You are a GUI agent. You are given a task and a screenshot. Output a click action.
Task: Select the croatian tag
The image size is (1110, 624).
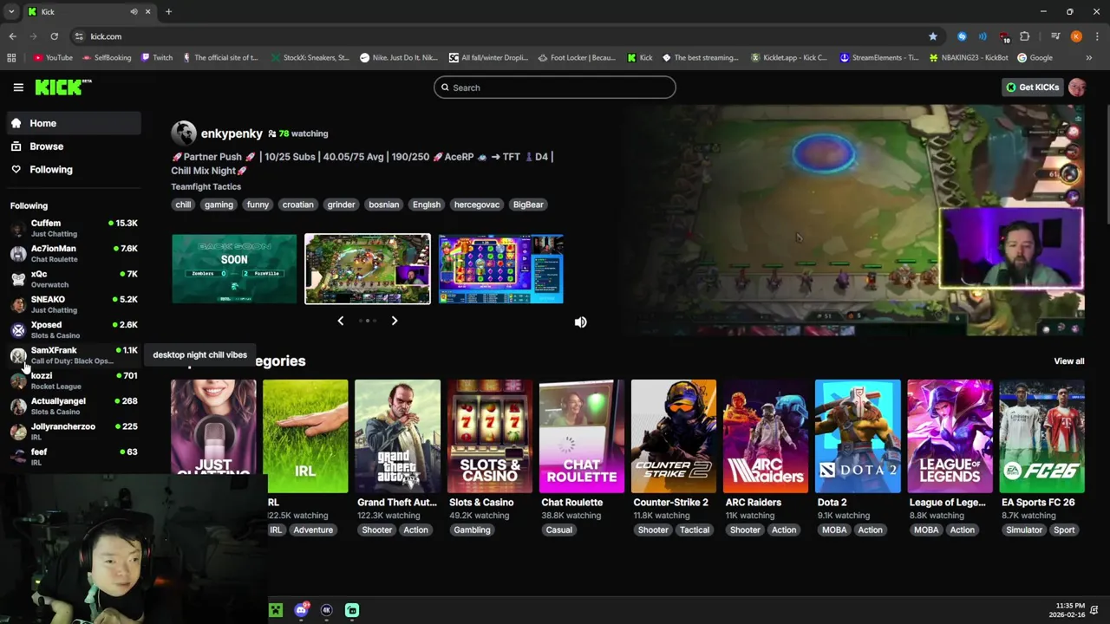point(297,205)
